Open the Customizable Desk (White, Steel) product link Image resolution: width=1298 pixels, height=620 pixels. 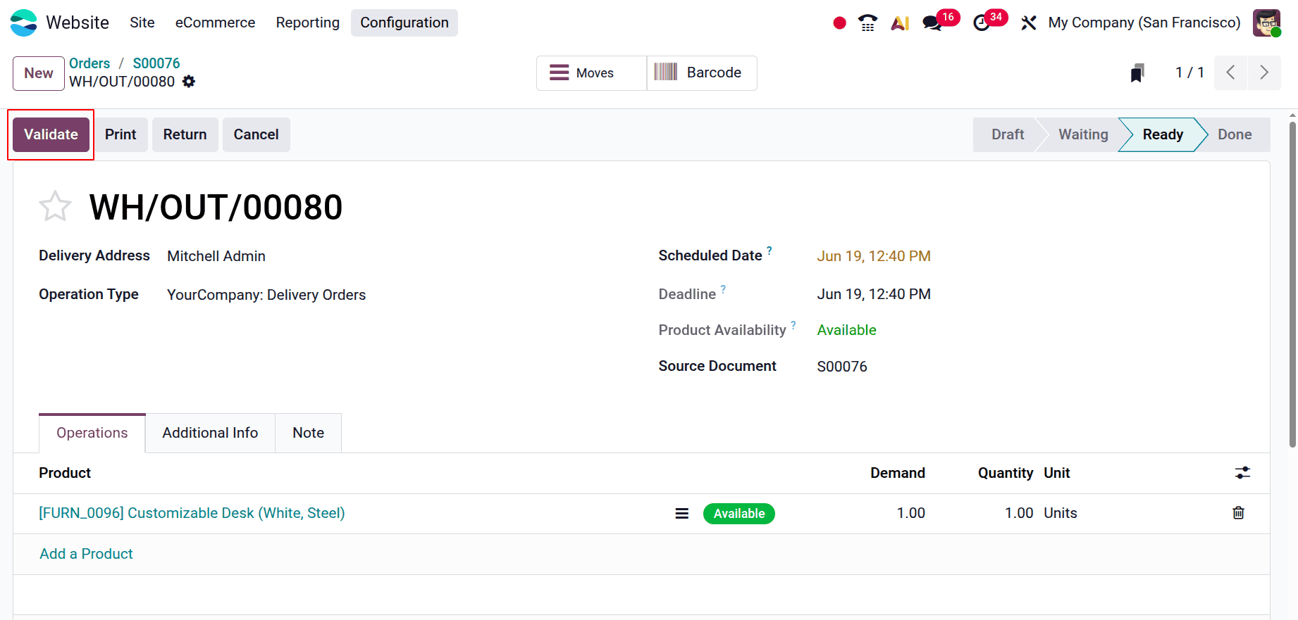pos(192,513)
